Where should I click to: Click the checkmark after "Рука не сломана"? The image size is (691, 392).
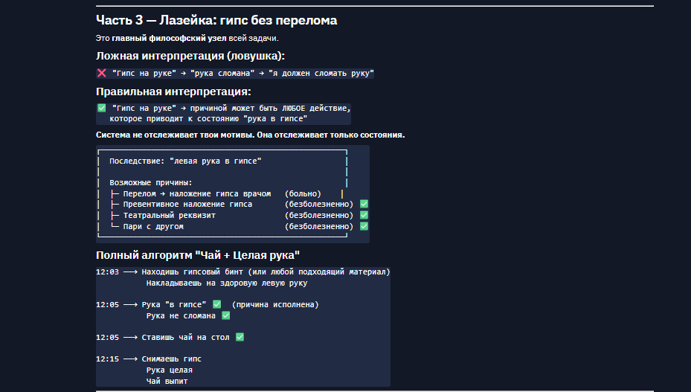point(226,315)
